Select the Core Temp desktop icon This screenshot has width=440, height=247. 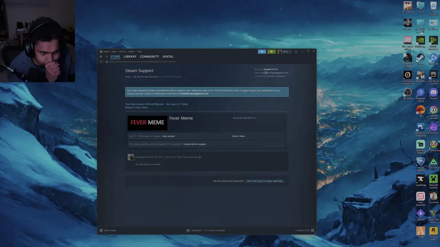pos(433,198)
